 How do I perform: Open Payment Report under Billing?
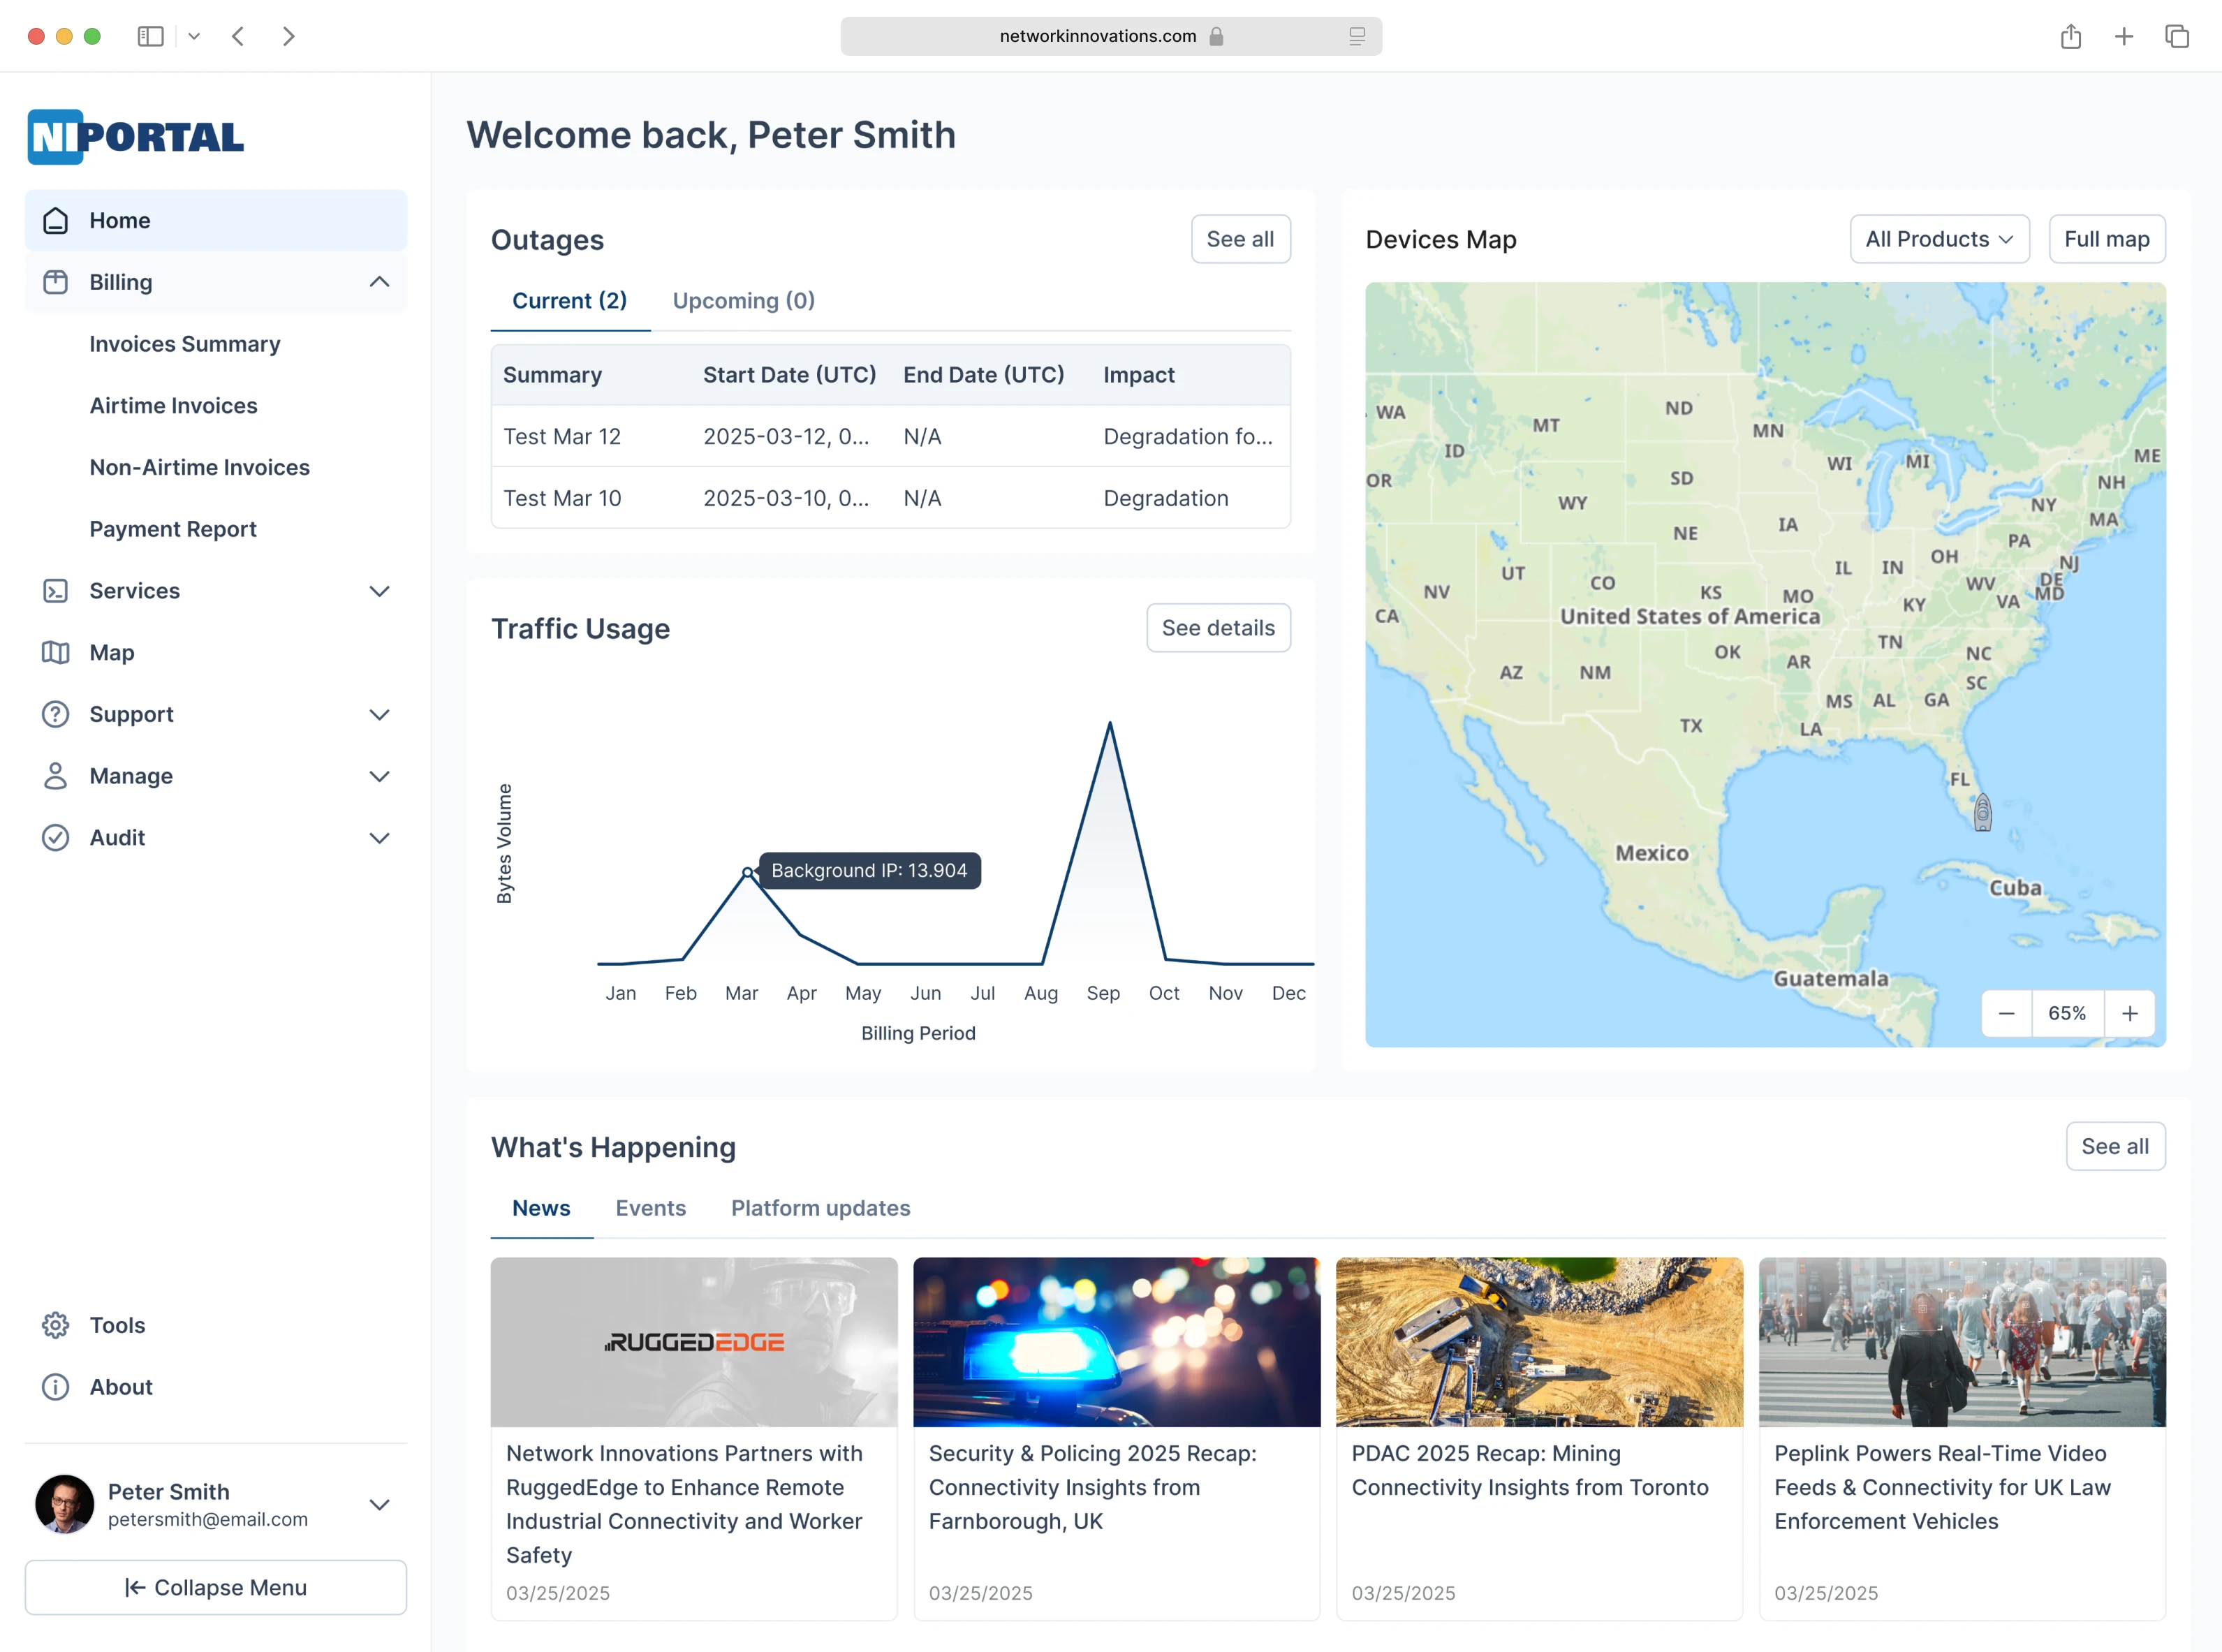click(x=173, y=529)
